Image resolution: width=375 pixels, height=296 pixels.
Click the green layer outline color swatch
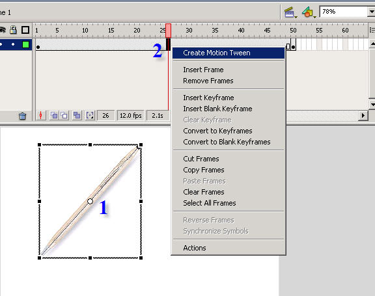coord(25,44)
